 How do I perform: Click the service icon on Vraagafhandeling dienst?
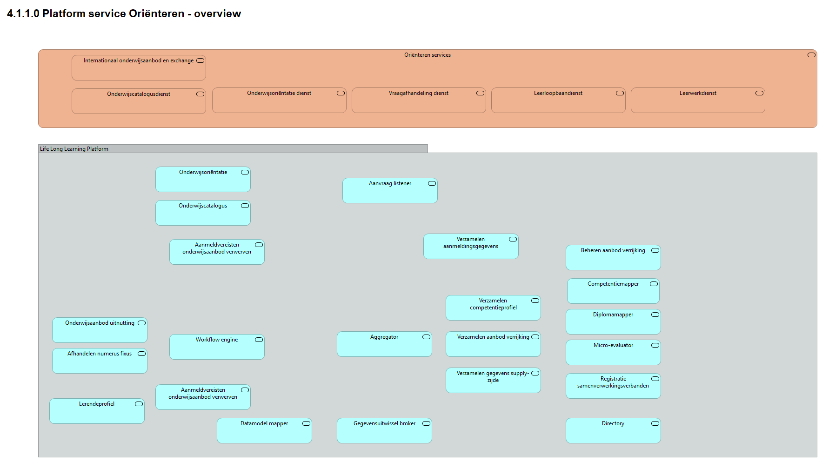[x=480, y=93]
